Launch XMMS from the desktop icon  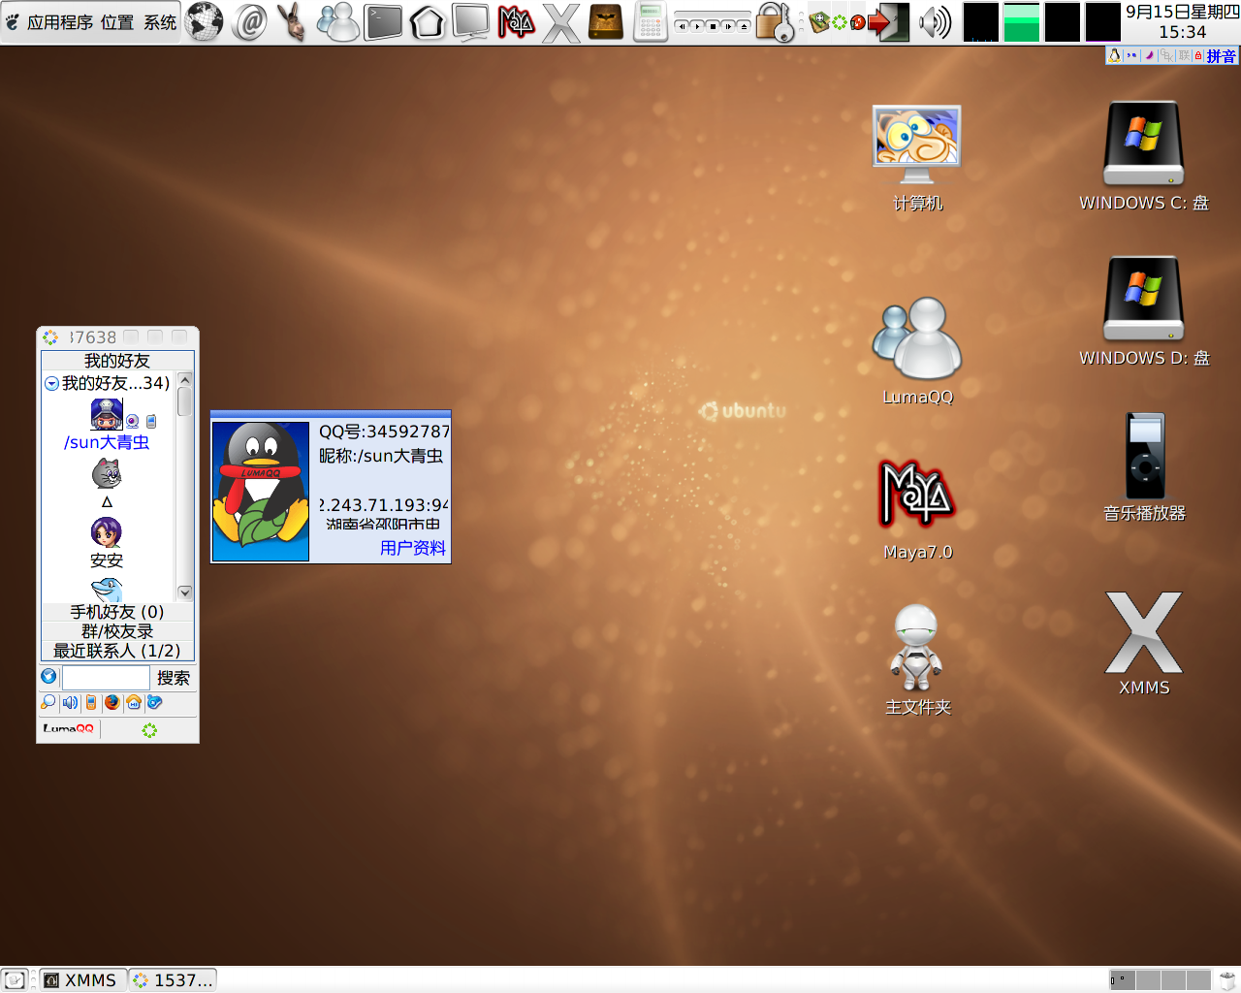point(1144,644)
